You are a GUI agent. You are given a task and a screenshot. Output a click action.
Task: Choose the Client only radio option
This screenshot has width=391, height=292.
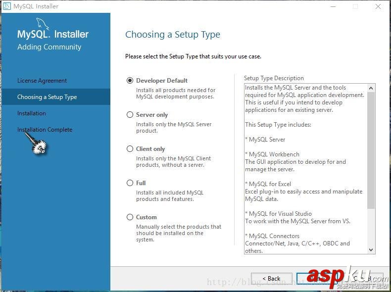(130, 149)
